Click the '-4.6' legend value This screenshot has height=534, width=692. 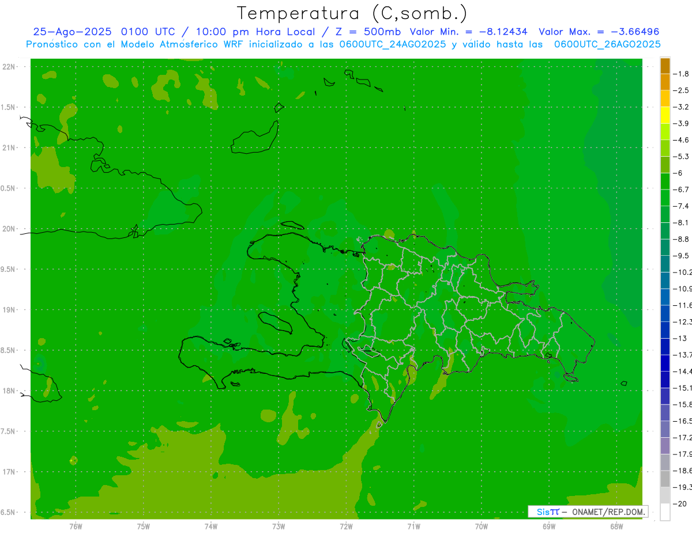[682, 140]
